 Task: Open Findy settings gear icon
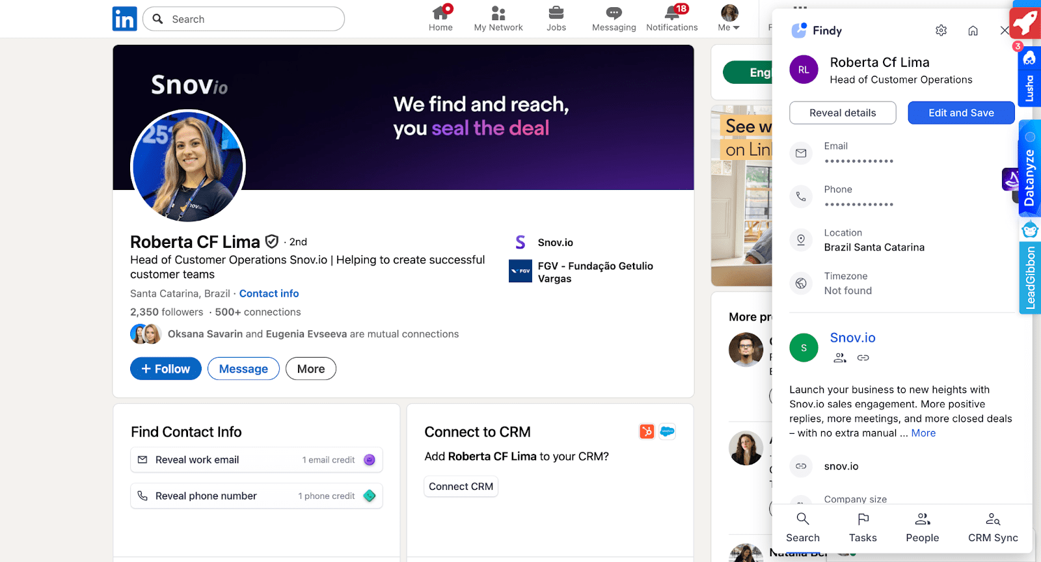941,31
